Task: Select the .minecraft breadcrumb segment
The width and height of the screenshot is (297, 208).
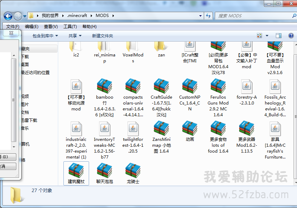Action: [x=77, y=16]
